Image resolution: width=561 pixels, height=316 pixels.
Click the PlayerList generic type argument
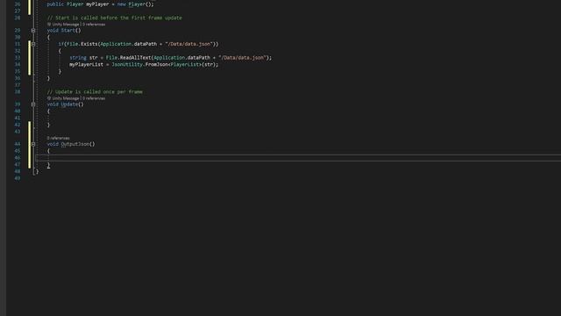(185, 64)
